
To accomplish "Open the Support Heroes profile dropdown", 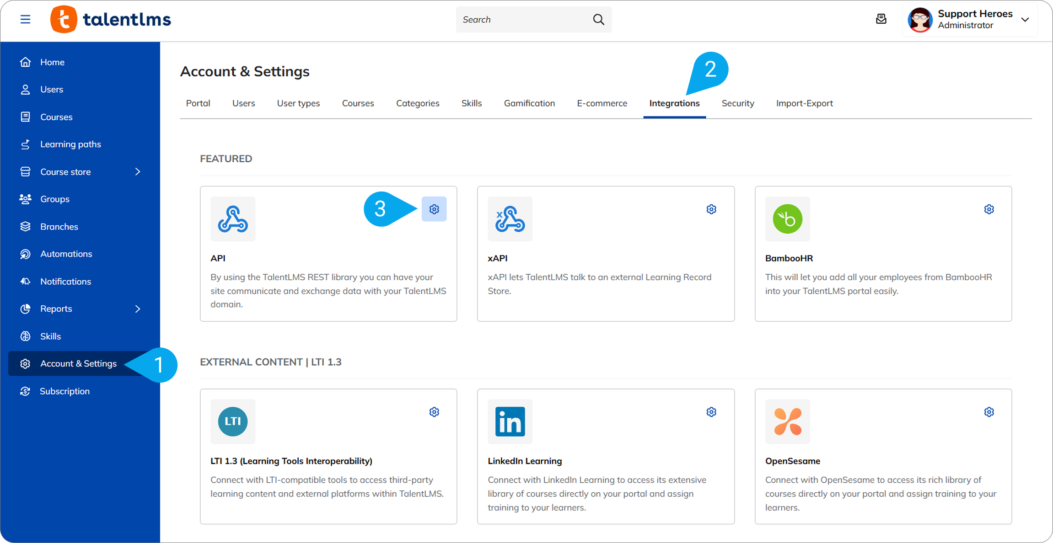I will [1025, 19].
